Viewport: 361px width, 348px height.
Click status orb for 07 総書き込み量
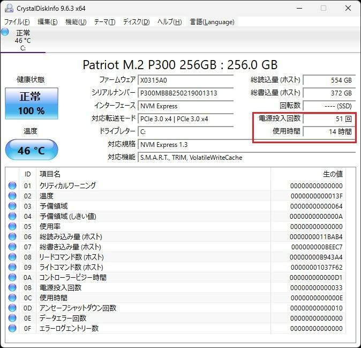[12, 247]
